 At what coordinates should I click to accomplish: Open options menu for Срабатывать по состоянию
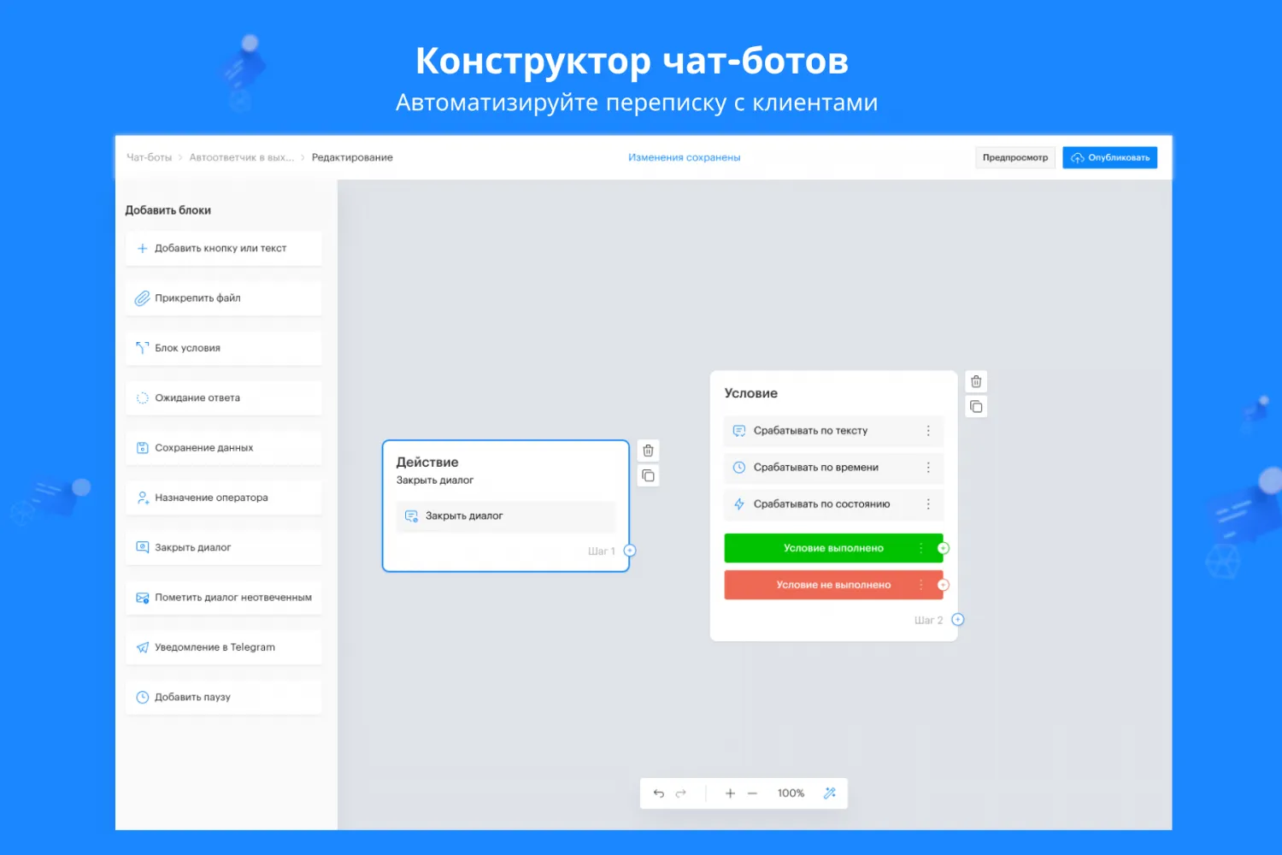[x=928, y=504]
